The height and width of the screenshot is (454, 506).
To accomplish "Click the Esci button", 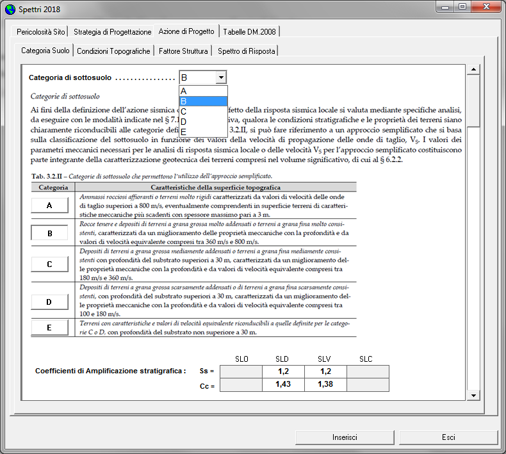I will pyautogui.click(x=448, y=437).
